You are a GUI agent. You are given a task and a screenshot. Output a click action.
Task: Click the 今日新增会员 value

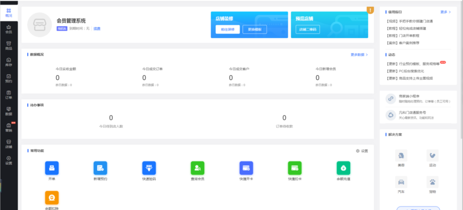coord(317,78)
